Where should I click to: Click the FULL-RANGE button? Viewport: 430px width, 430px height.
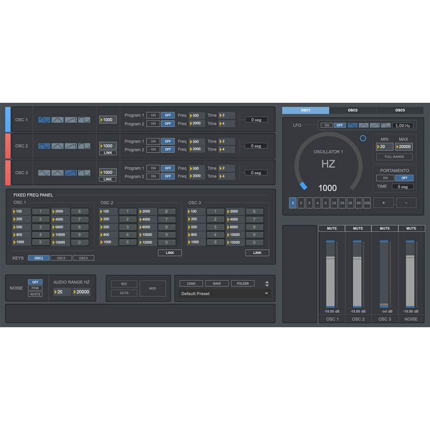coord(394,157)
